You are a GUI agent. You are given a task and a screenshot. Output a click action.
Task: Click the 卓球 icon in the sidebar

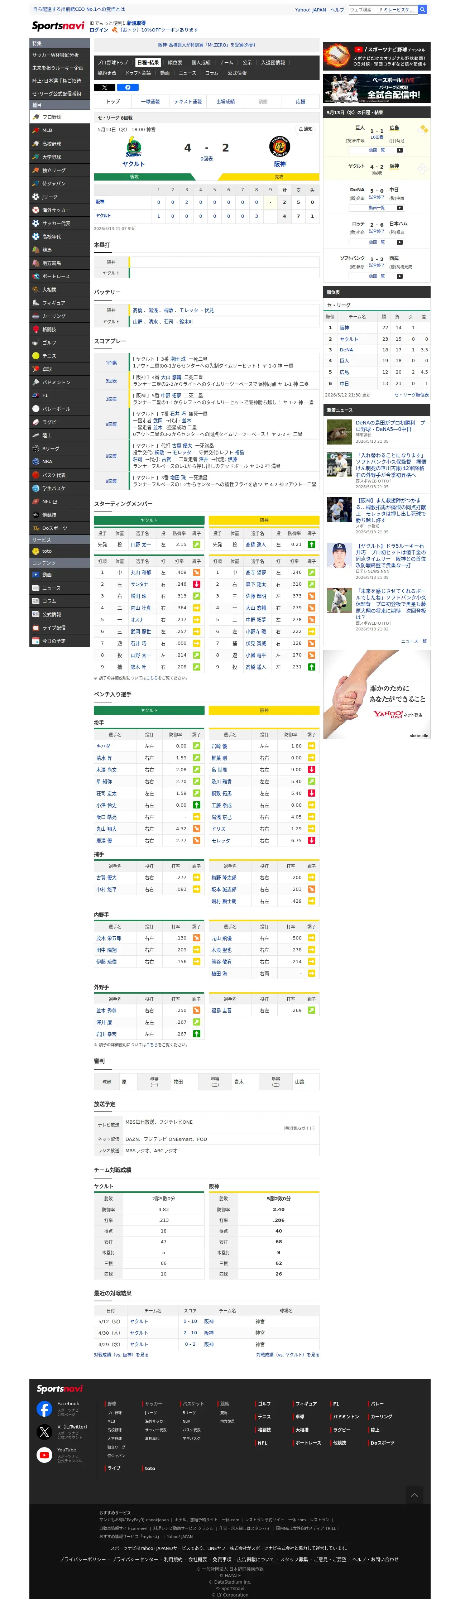pyautogui.click(x=36, y=369)
